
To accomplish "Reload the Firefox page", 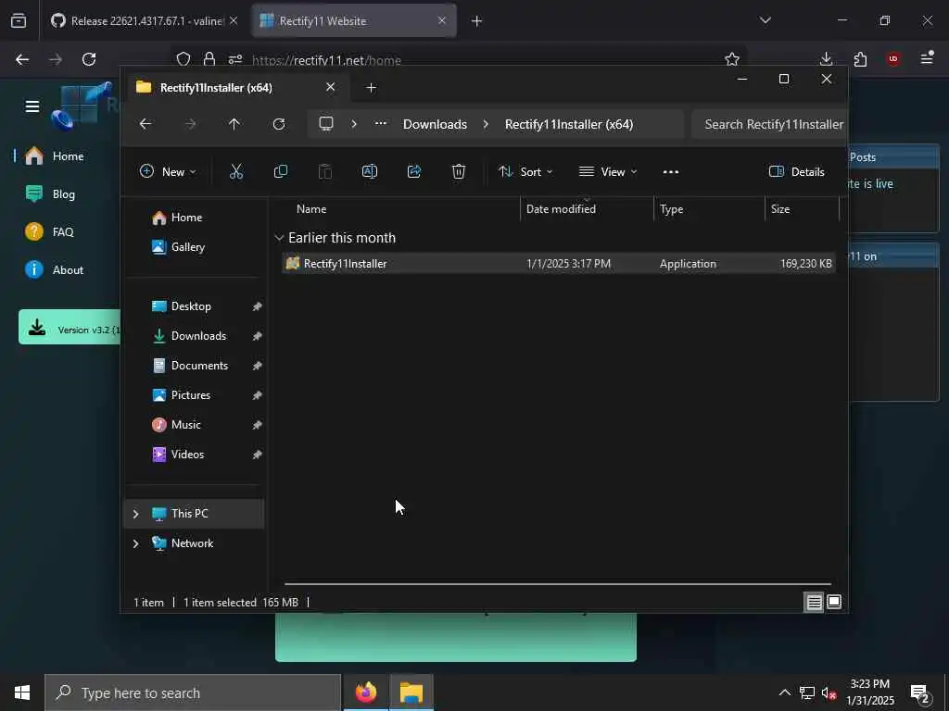I will click(x=89, y=59).
